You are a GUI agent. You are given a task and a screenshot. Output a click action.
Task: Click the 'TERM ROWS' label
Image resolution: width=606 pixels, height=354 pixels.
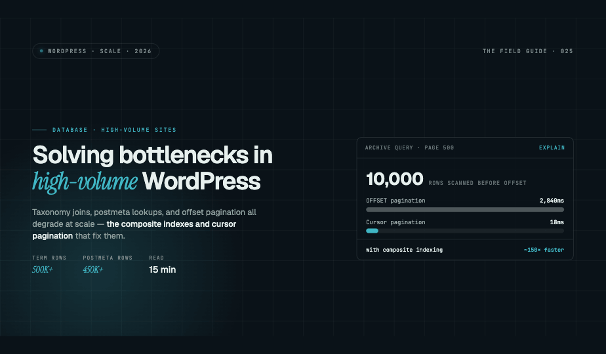click(49, 258)
